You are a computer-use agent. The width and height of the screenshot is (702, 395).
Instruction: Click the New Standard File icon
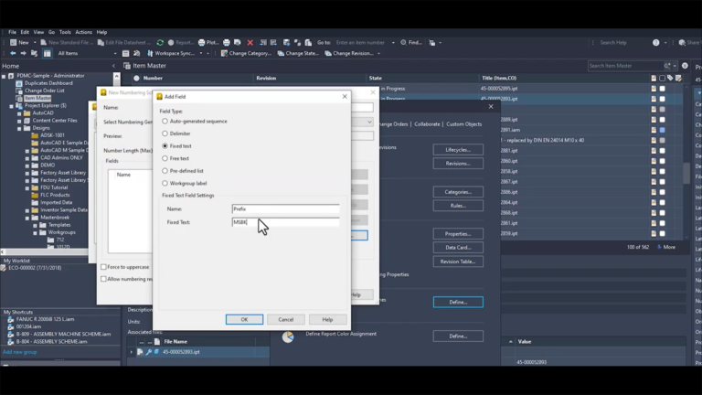point(44,43)
